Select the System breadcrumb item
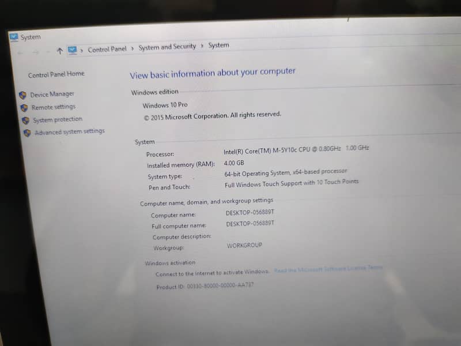Viewport: 461px width, 346px height. (x=218, y=45)
